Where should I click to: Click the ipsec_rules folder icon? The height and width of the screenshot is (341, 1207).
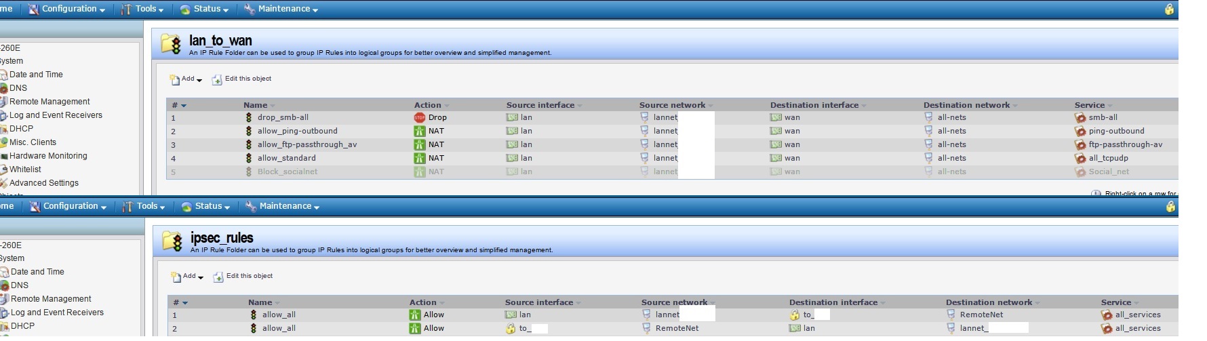(x=172, y=241)
